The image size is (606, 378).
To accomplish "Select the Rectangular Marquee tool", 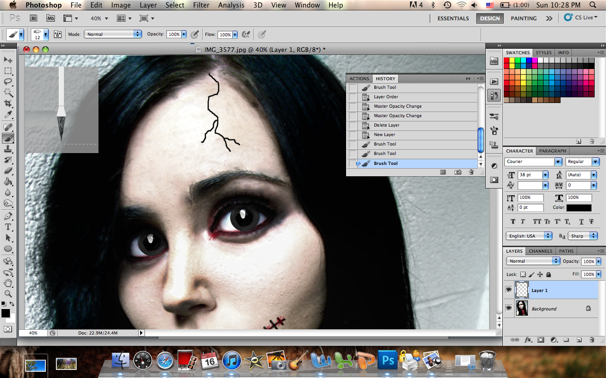I will click(x=8, y=71).
